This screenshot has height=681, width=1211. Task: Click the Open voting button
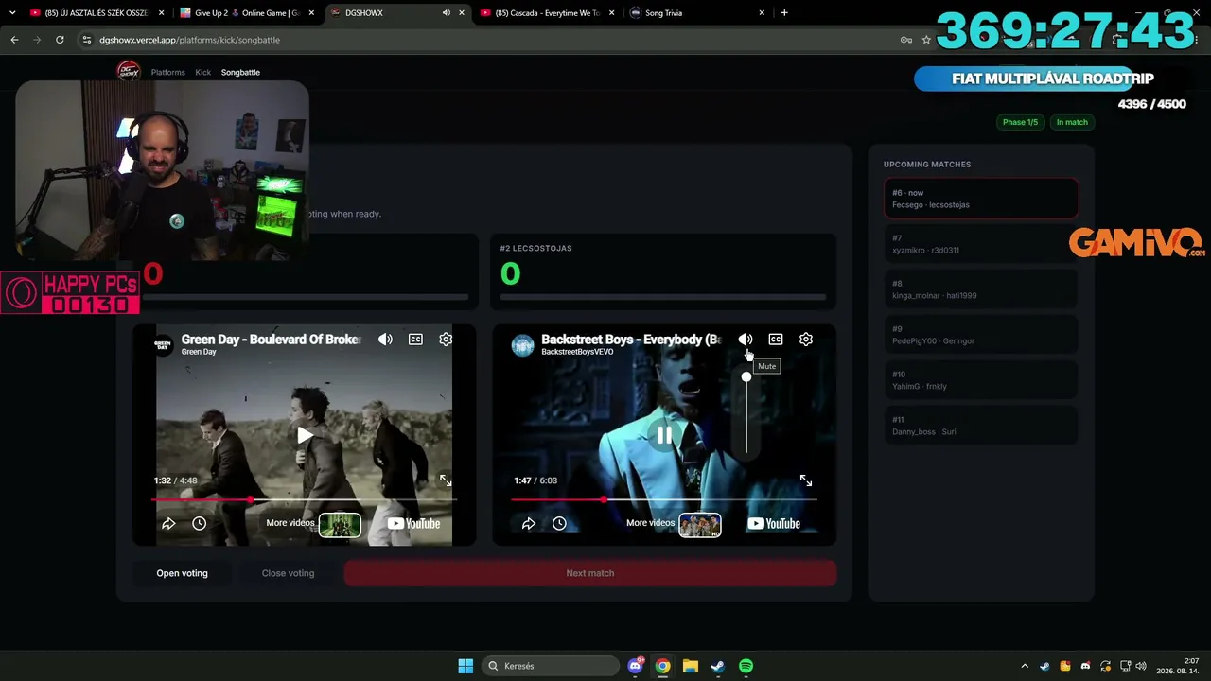click(183, 573)
